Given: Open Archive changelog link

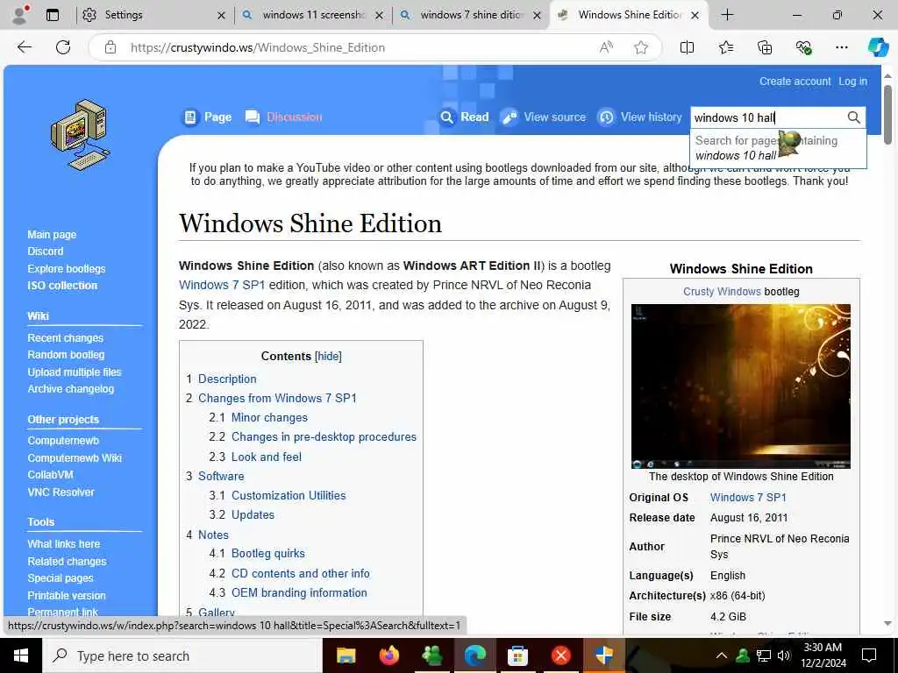Looking at the screenshot, I should [70, 389].
